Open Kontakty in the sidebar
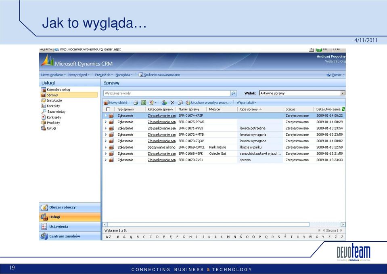 click(x=53, y=106)
